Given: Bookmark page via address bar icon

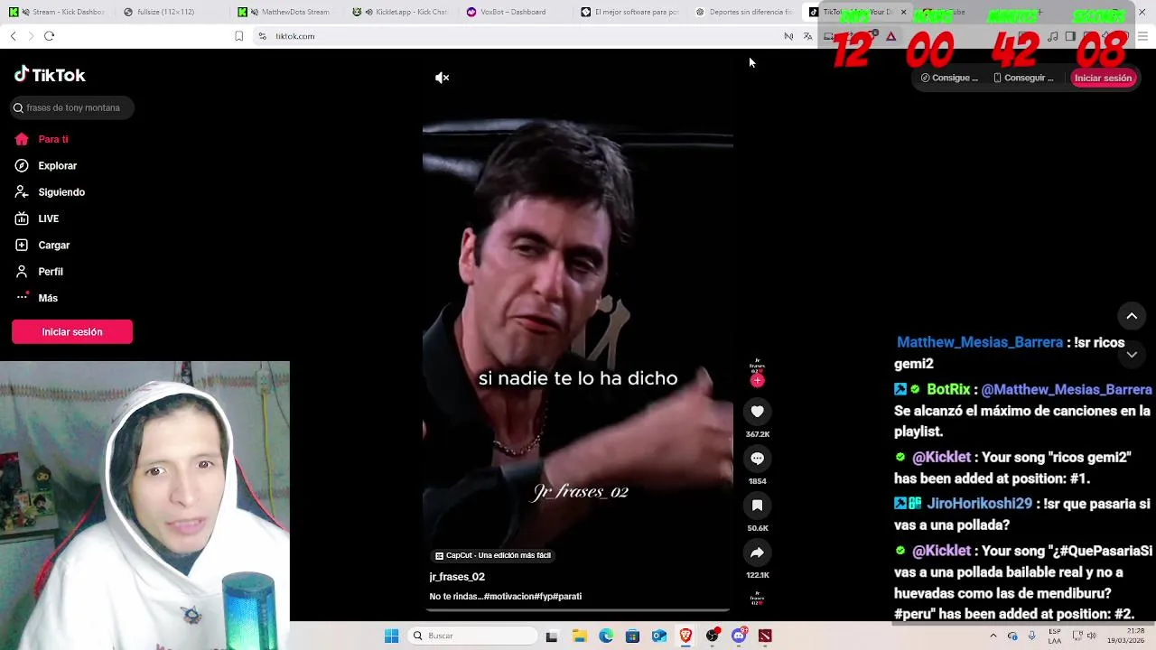Looking at the screenshot, I should (238, 36).
